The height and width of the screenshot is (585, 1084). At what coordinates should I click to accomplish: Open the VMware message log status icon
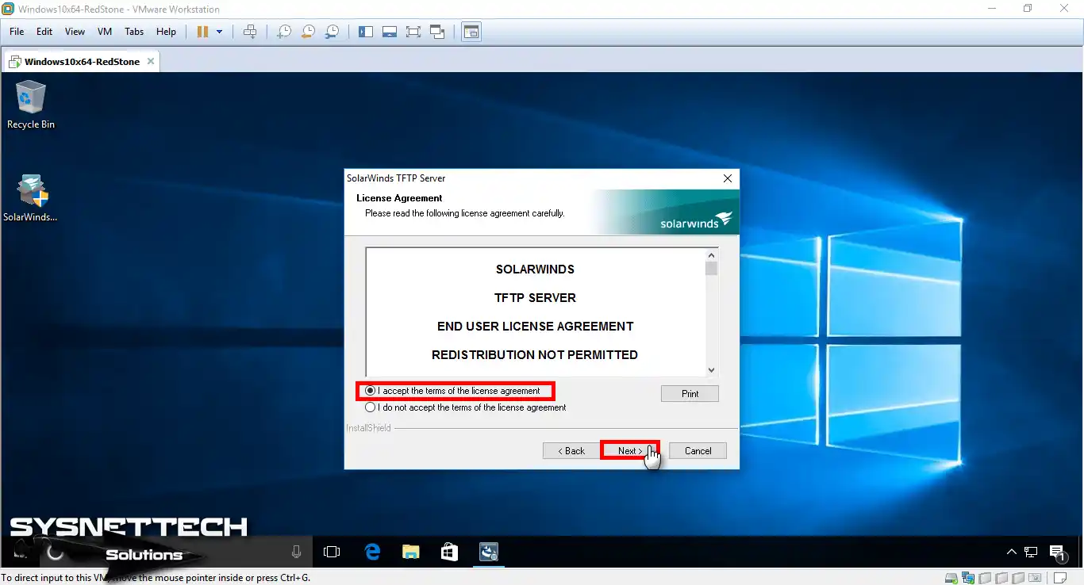[1062, 578]
